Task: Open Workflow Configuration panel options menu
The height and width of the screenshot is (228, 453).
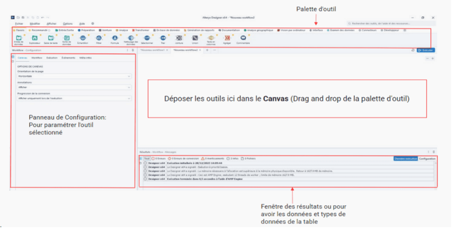Action: (x=127, y=50)
